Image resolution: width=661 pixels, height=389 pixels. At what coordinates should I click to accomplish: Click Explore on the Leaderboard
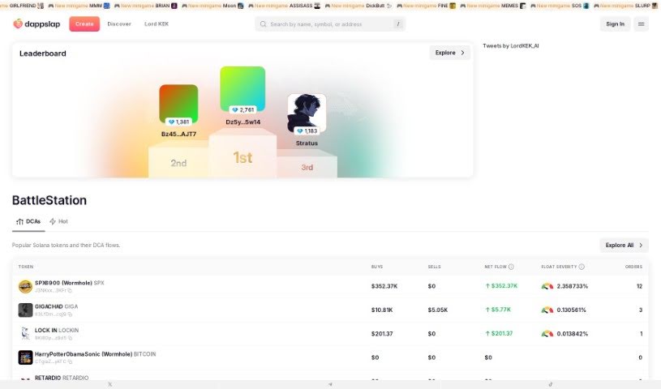tap(450, 53)
